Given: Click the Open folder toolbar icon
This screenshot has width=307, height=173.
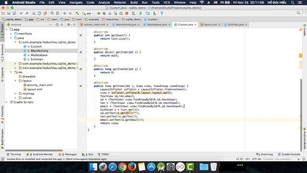Looking at the screenshot, I should (3, 13).
